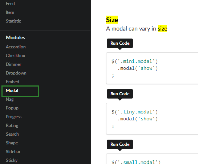Click 'show' in the tiny modal snippet
The width and height of the screenshot is (198, 164).
(146, 119)
